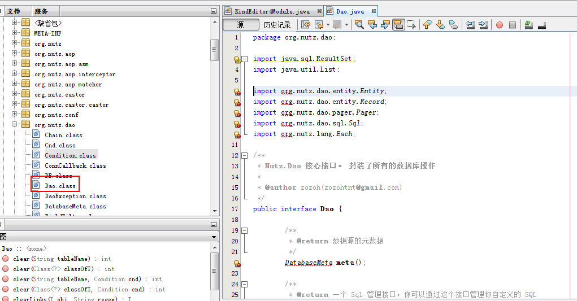Image resolution: width=577 pixels, height=301 pixels.
Task: Collapse the org.nutz.dao package node
Action: pyautogui.click(x=14, y=124)
